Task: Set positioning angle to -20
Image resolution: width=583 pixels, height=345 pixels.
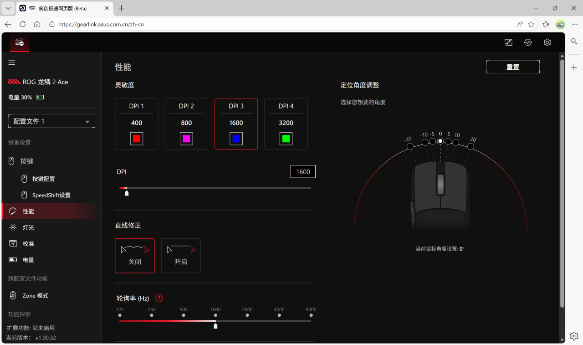Action: coord(410,146)
